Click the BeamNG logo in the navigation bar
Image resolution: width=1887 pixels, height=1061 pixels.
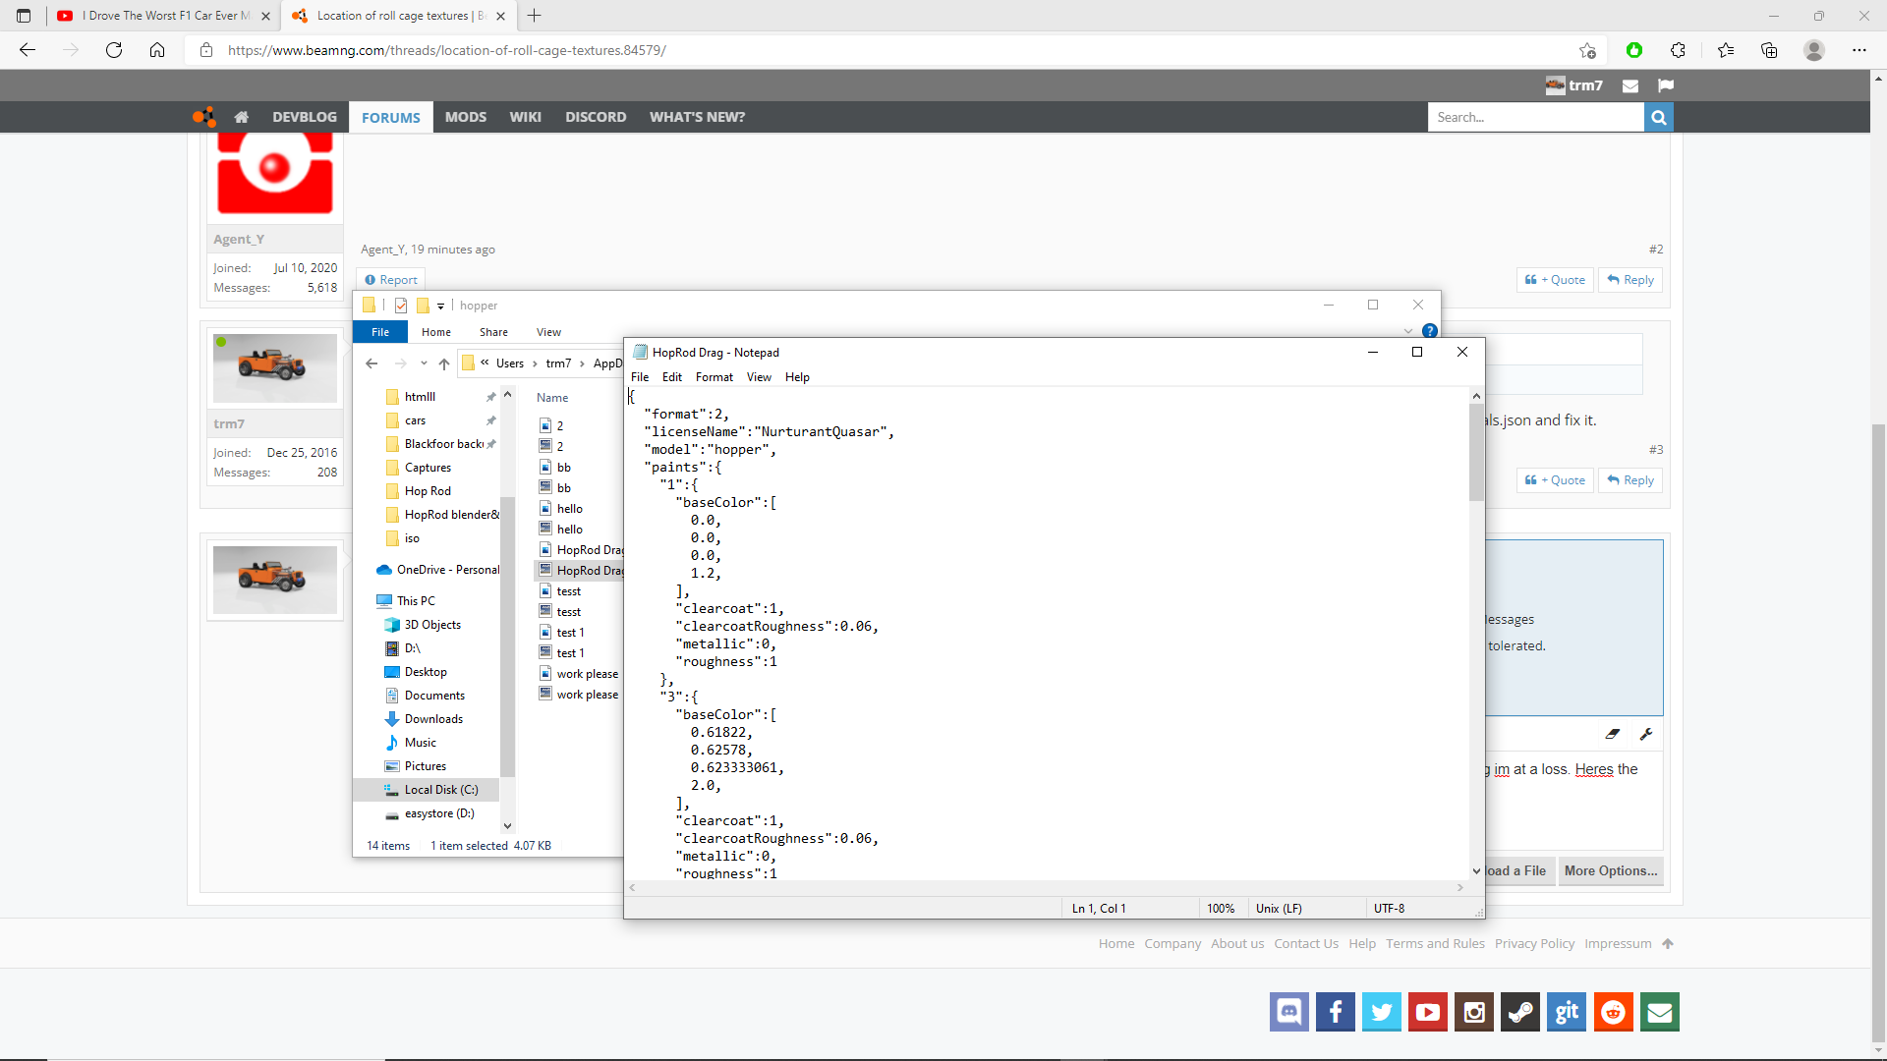pos(203,117)
